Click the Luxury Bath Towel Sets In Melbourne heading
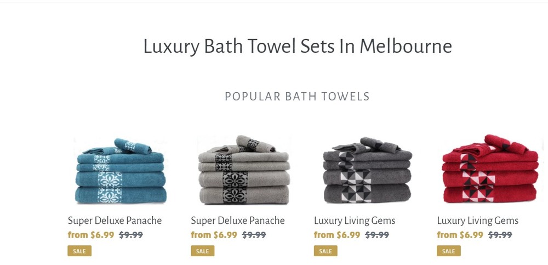This screenshot has height=265, width=548. 298,46
